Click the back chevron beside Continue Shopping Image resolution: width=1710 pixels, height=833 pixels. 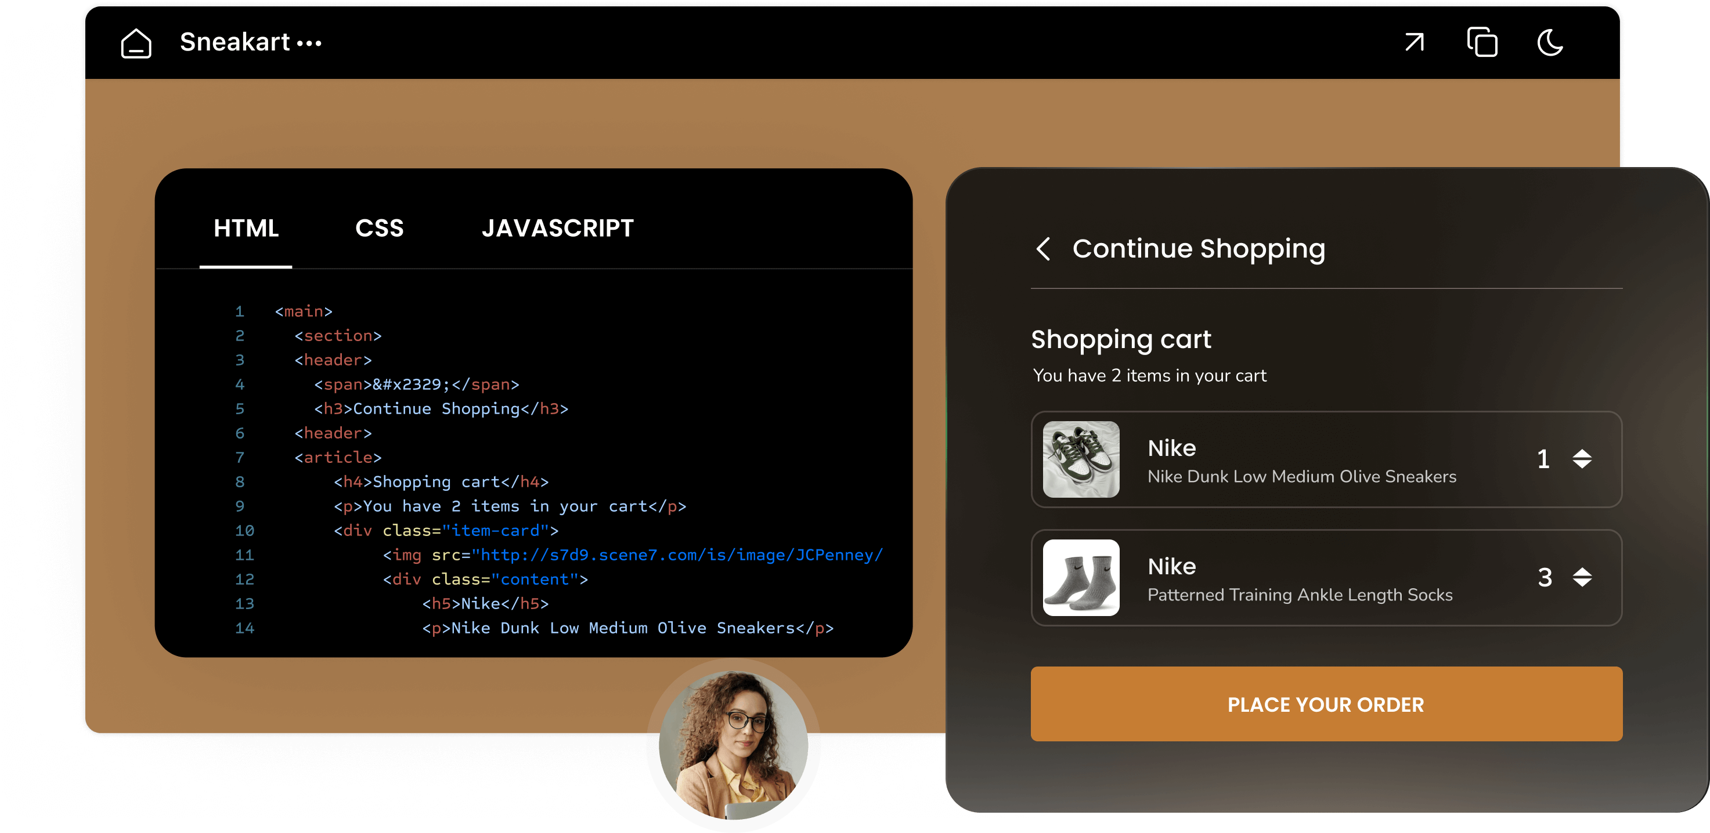[x=1043, y=249]
